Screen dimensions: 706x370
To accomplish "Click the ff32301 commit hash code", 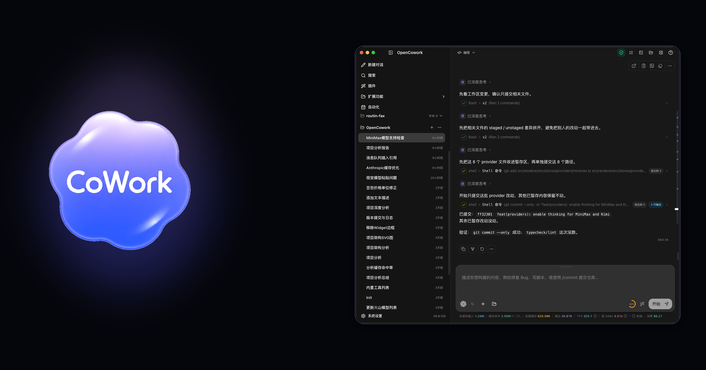I will [x=485, y=214].
